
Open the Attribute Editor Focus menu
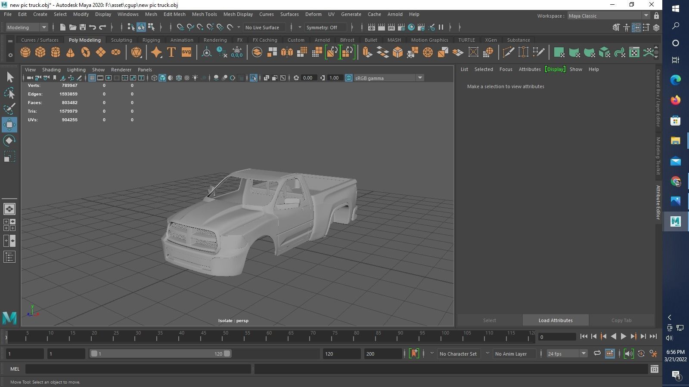click(506, 69)
